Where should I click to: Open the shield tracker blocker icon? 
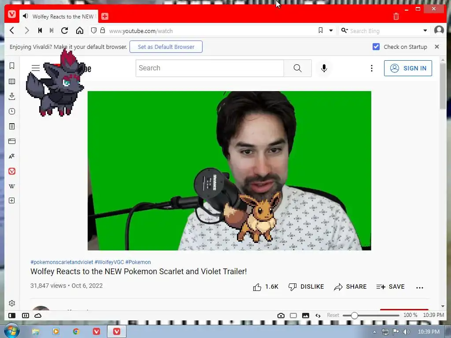93,30
